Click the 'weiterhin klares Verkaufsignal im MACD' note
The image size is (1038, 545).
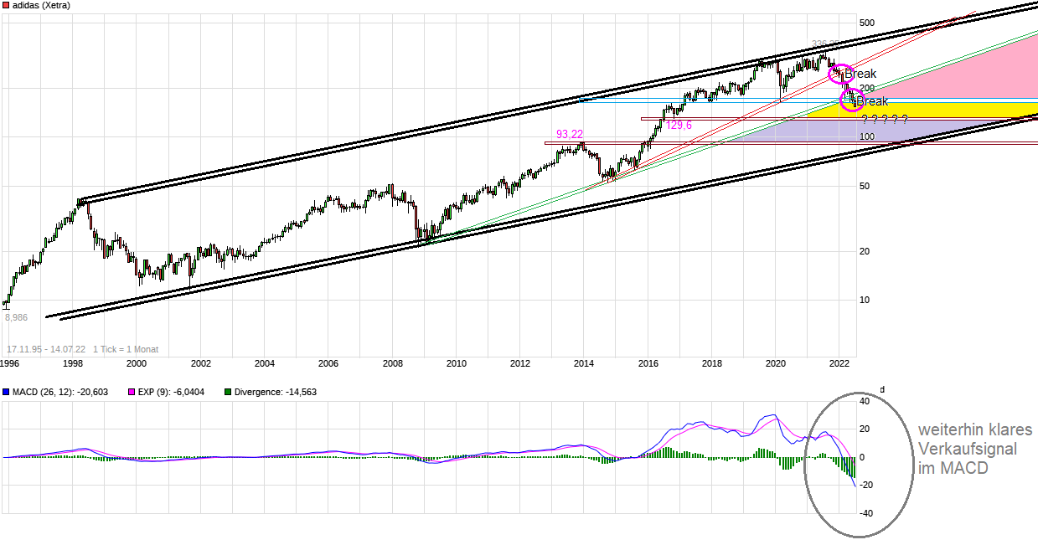point(975,449)
